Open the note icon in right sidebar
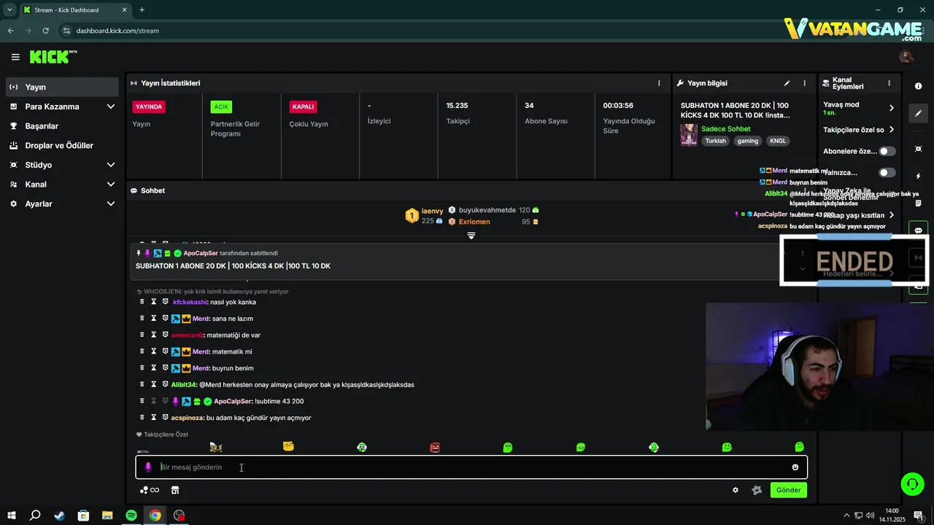 (918, 203)
